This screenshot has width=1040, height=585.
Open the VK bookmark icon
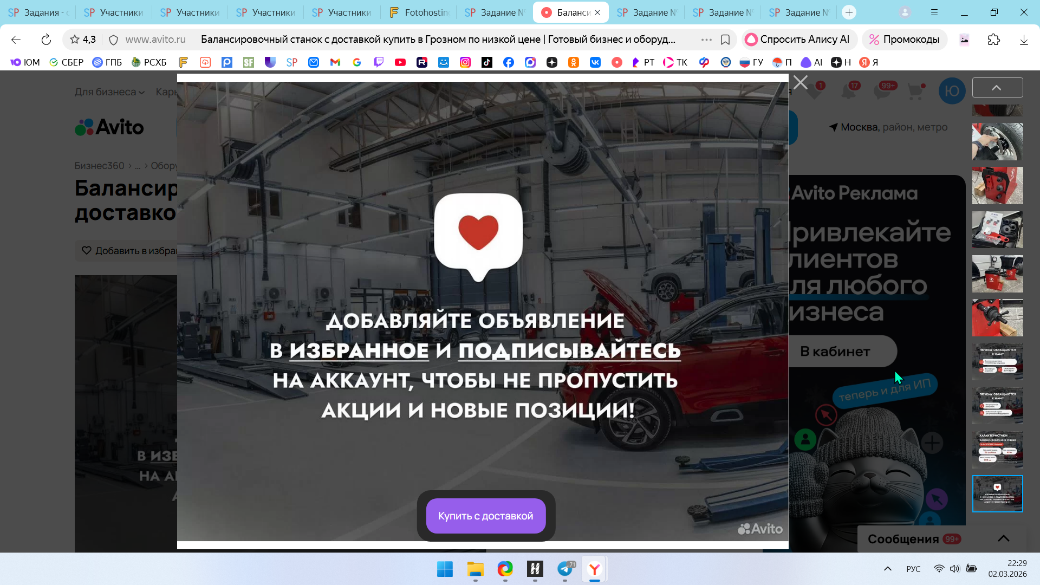tap(595, 62)
